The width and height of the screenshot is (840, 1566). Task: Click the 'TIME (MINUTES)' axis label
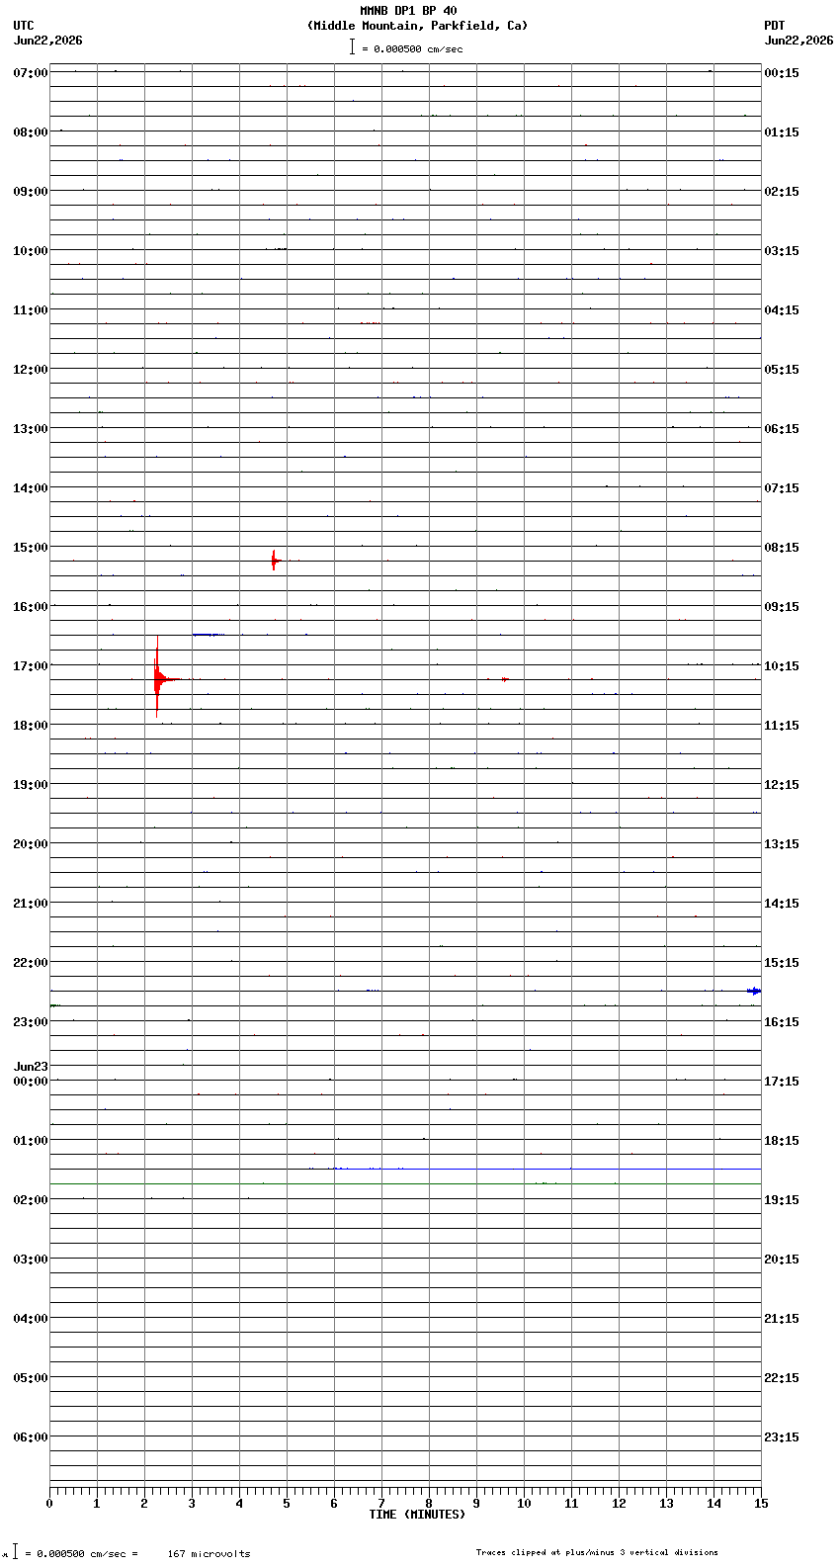click(x=417, y=1515)
